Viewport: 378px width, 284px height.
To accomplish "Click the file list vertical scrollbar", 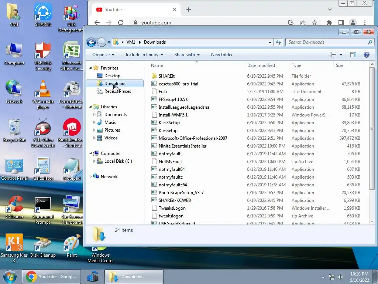I will [372, 128].
